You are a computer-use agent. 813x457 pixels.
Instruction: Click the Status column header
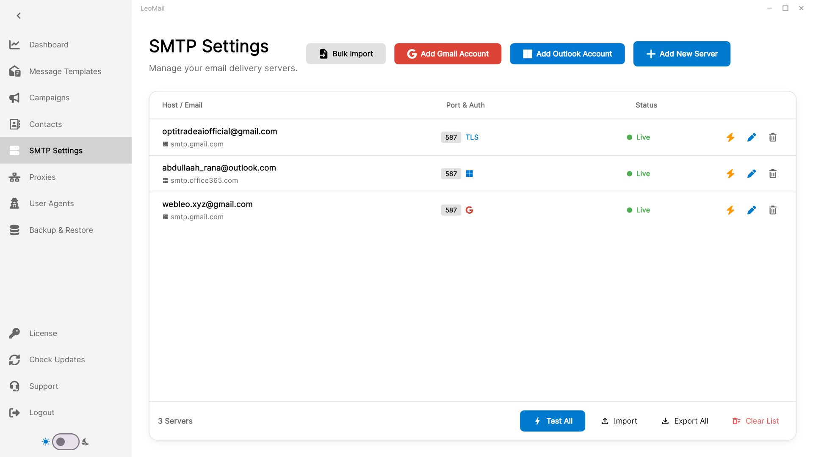[x=646, y=105]
